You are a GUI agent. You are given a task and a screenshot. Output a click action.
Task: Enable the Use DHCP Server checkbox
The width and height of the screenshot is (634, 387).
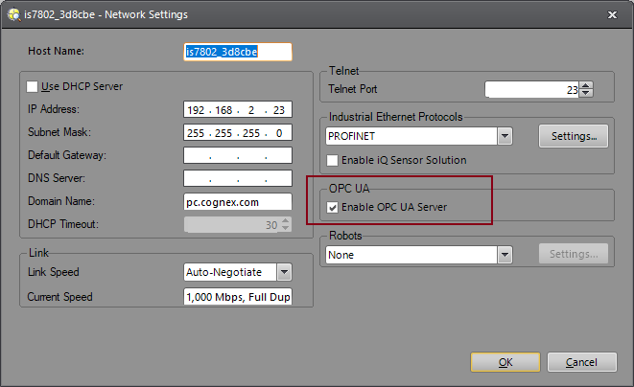34,87
